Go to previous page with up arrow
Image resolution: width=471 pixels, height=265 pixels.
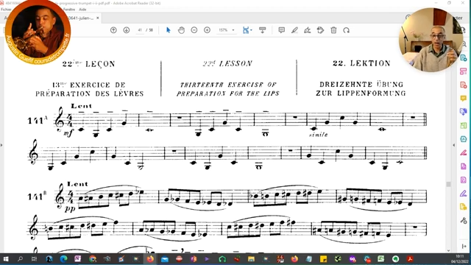click(113, 30)
